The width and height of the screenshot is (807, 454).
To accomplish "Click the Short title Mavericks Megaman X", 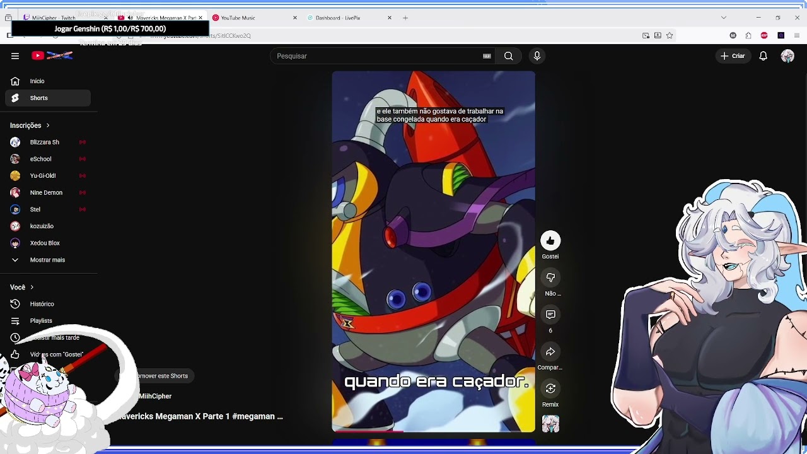I will [x=200, y=416].
